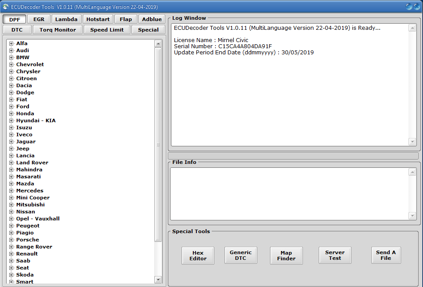
Task: Select Jaguar in the brand list
Action: click(26, 142)
